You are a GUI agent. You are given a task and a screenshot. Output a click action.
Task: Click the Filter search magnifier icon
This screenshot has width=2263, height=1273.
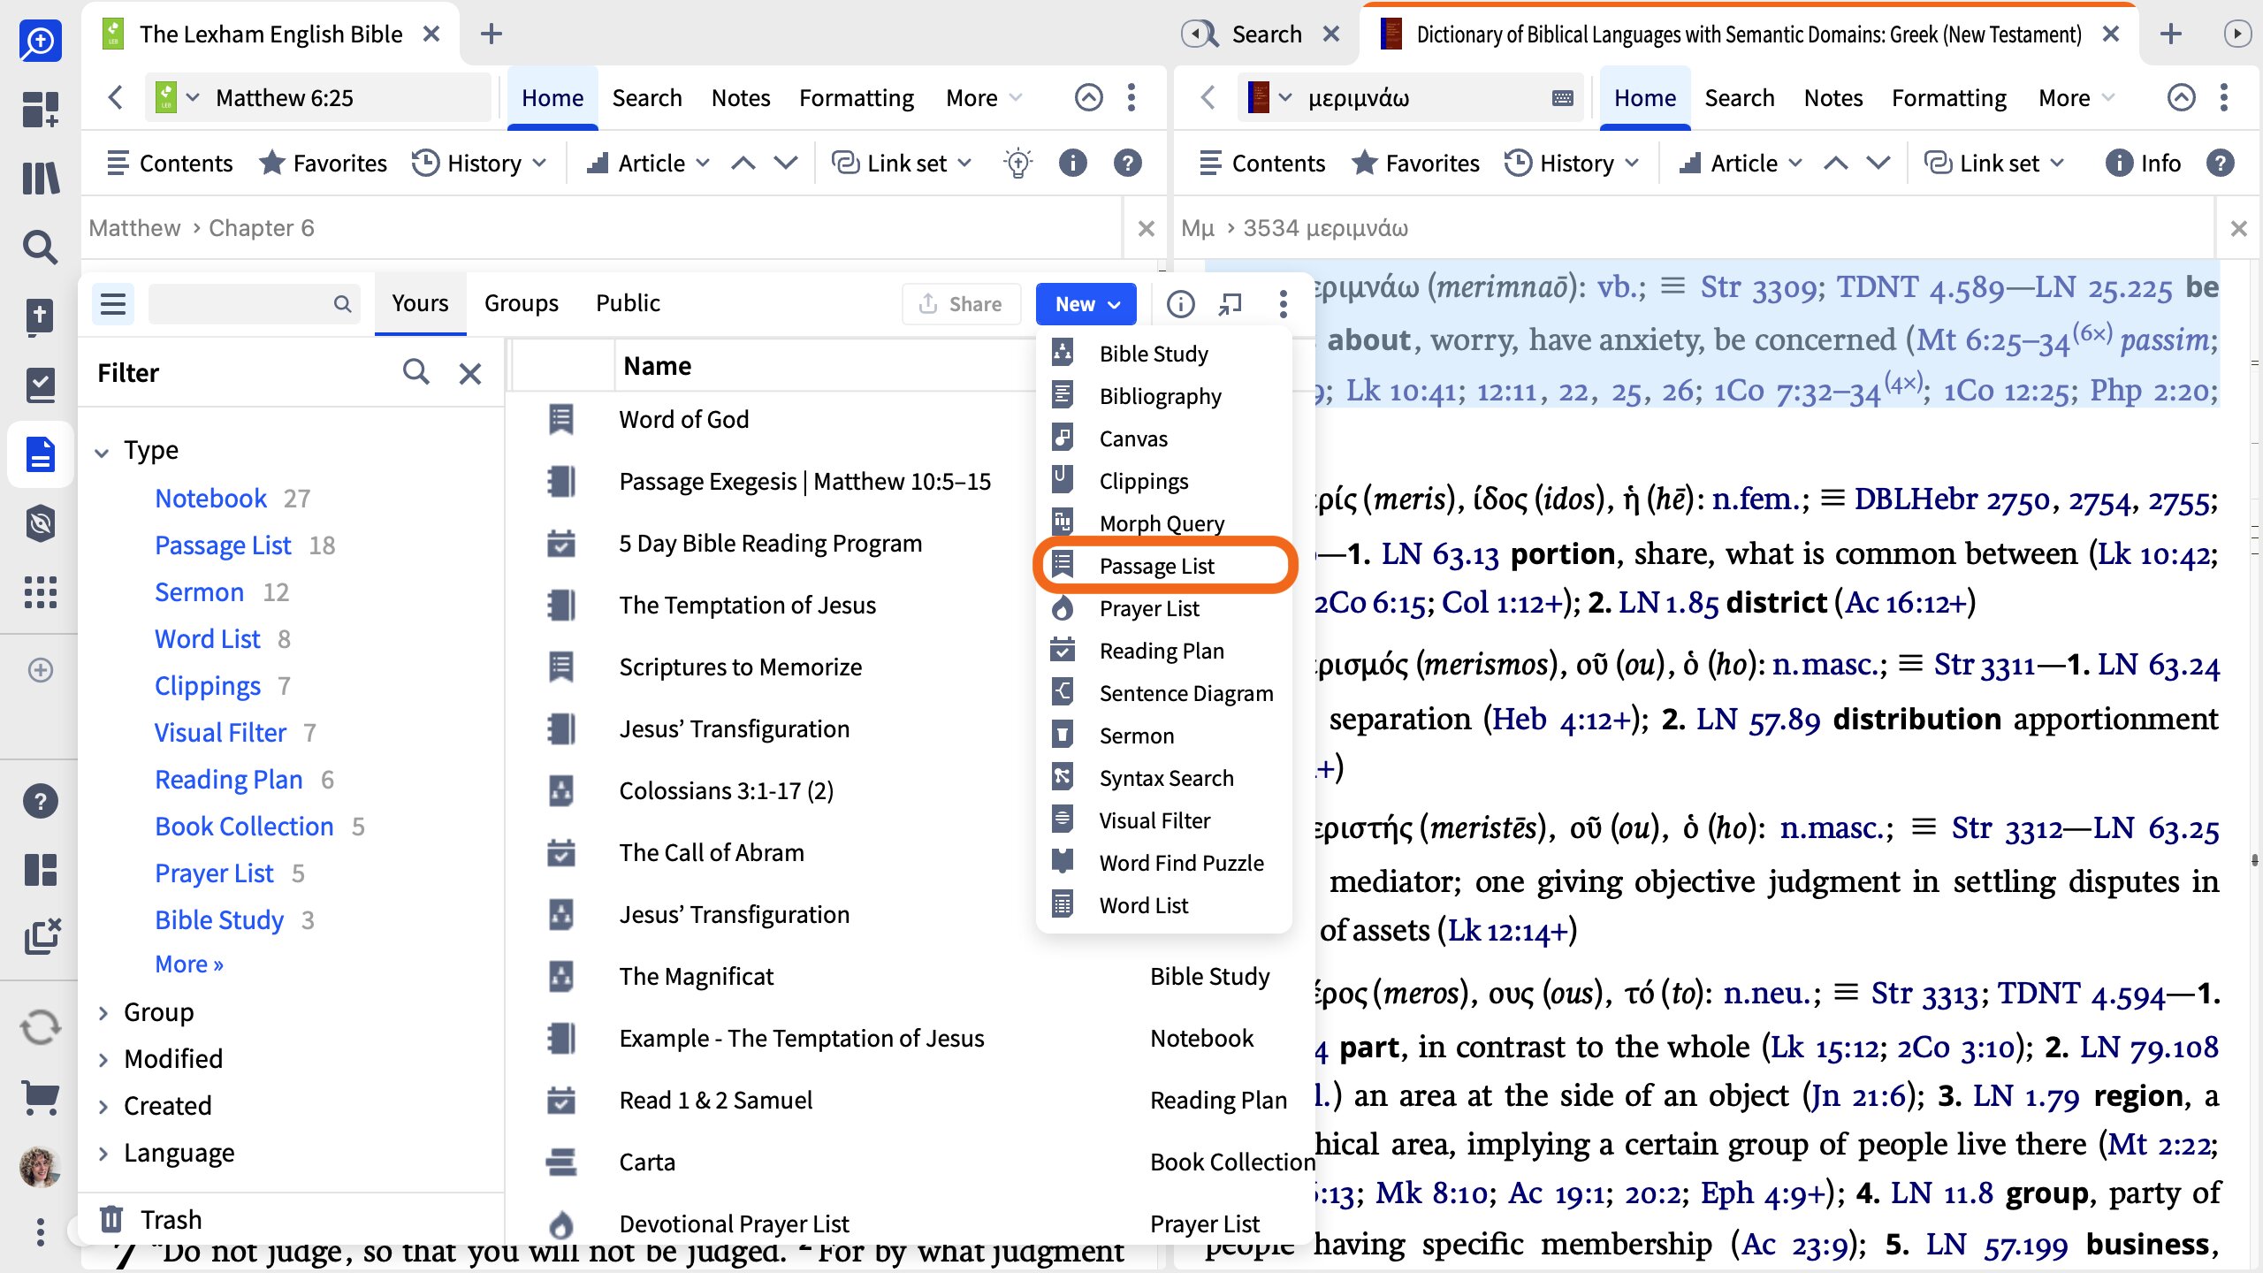[x=415, y=372]
